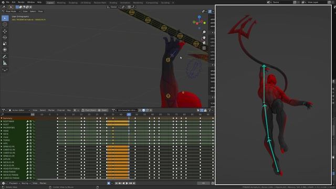This screenshot has width=336, height=189.
Task: Select the Annotate pencil tool
Action: coord(5,57)
